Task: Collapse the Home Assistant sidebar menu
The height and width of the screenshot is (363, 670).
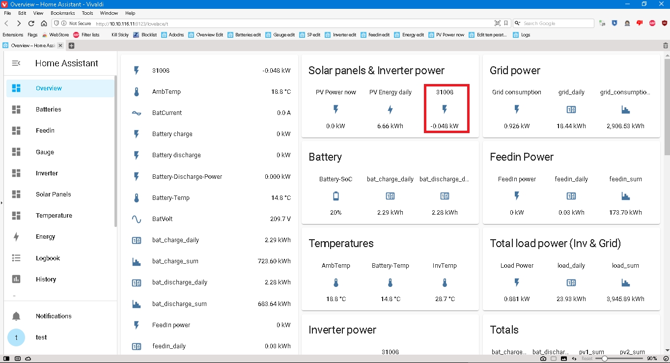Action: tap(16, 63)
